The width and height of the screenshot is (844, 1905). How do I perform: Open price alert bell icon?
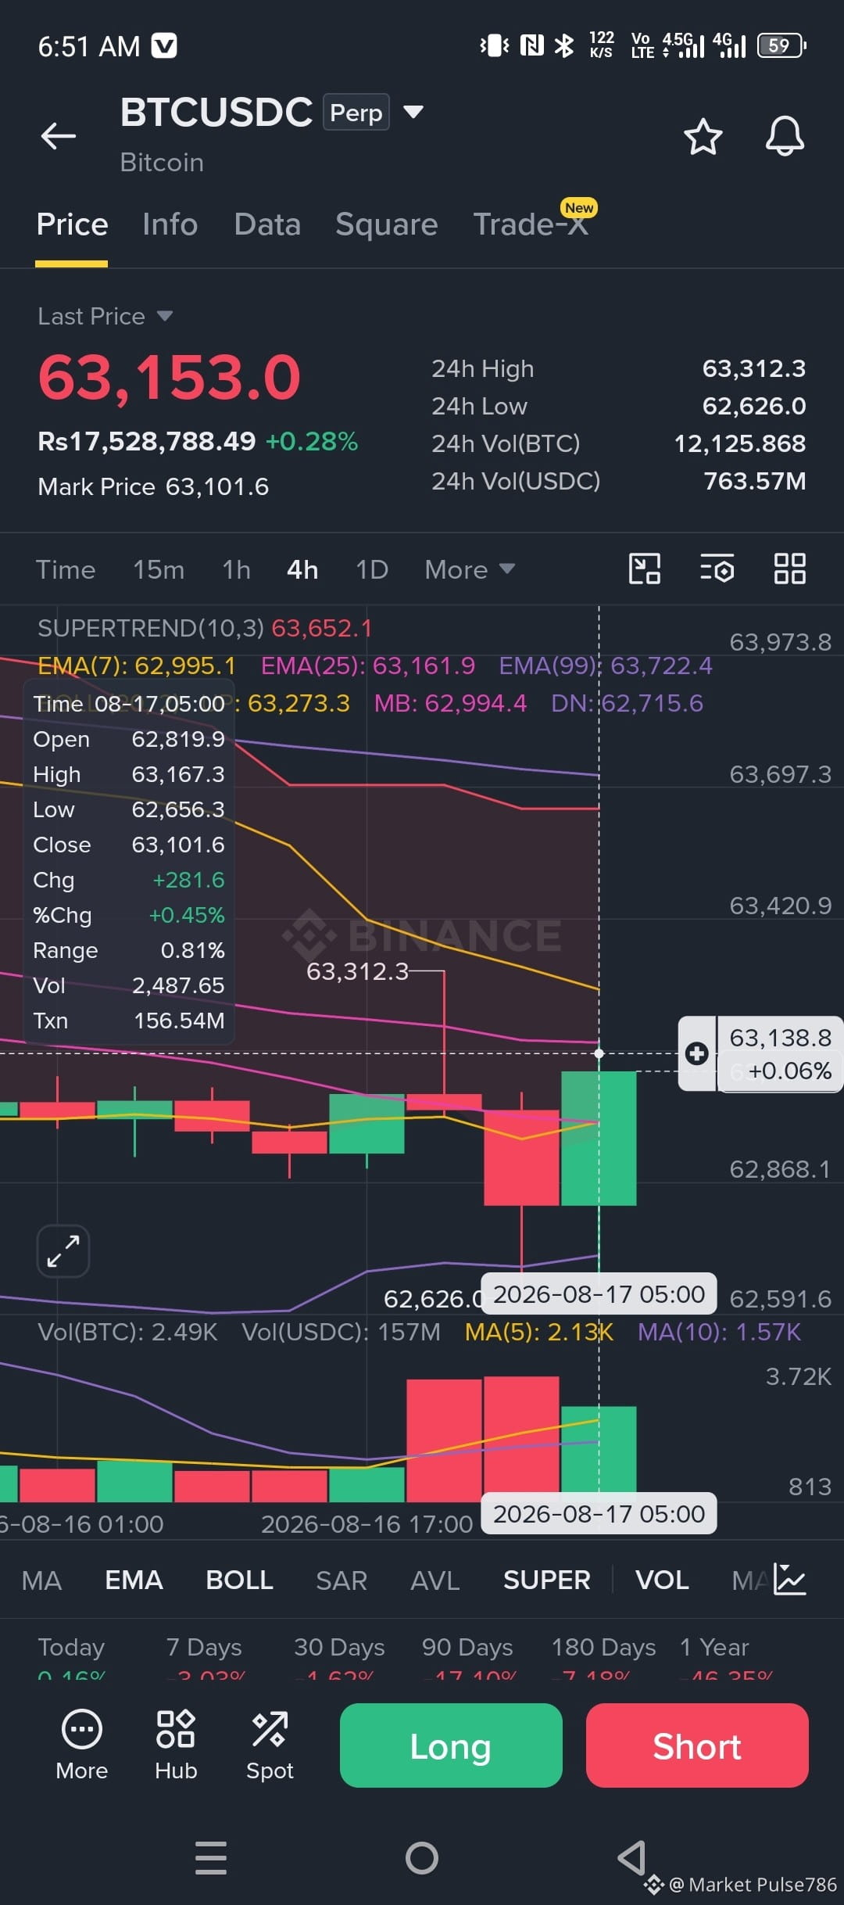click(x=785, y=137)
